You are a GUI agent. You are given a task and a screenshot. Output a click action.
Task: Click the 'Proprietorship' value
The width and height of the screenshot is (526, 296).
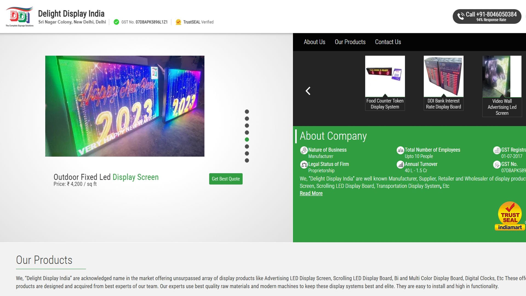click(321, 170)
